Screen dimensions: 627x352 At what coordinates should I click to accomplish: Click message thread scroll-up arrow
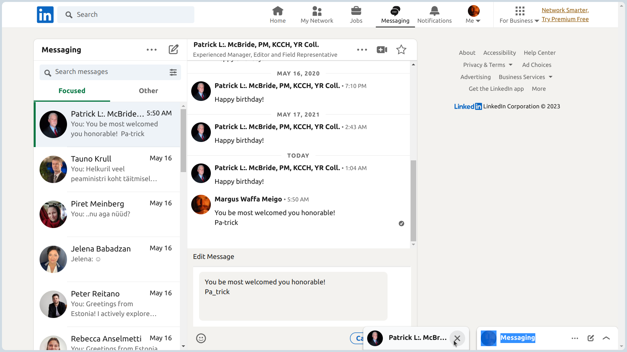(x=413, y=65)
